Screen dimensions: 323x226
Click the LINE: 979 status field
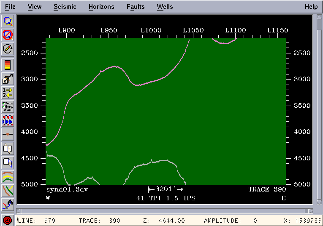tap(37, 221)
